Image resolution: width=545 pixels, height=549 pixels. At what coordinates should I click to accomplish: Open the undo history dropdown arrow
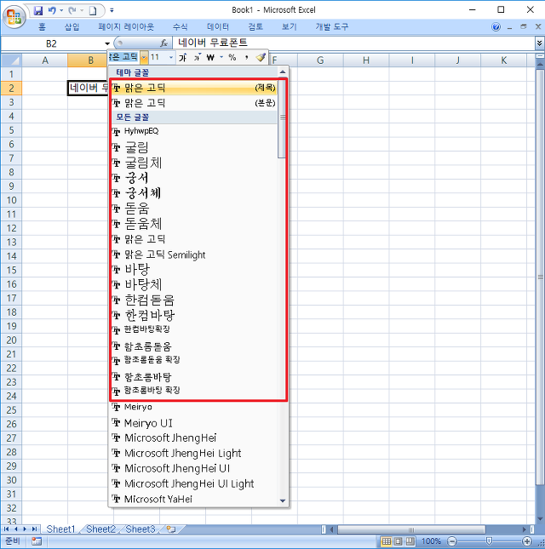tap(61, 10)
